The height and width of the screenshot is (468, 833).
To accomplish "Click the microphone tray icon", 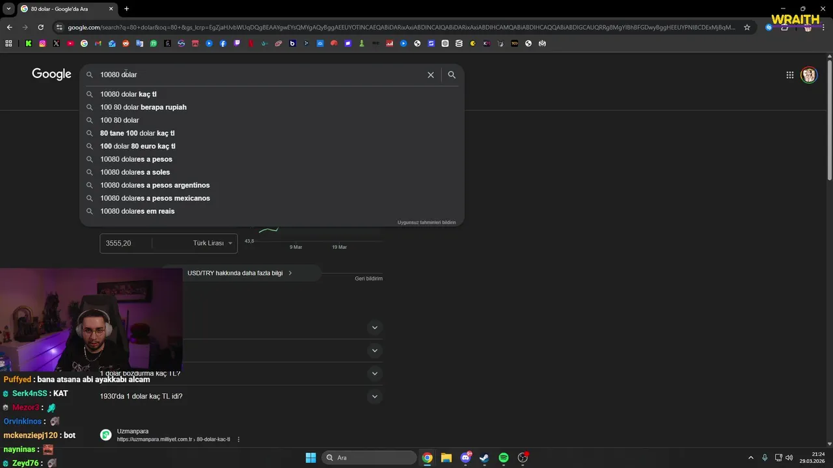I will click(x=765, y=458).
